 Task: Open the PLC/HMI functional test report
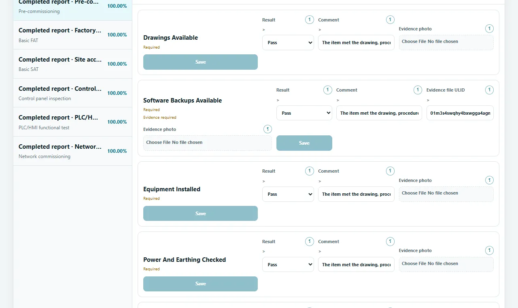[x=72, y=122]
